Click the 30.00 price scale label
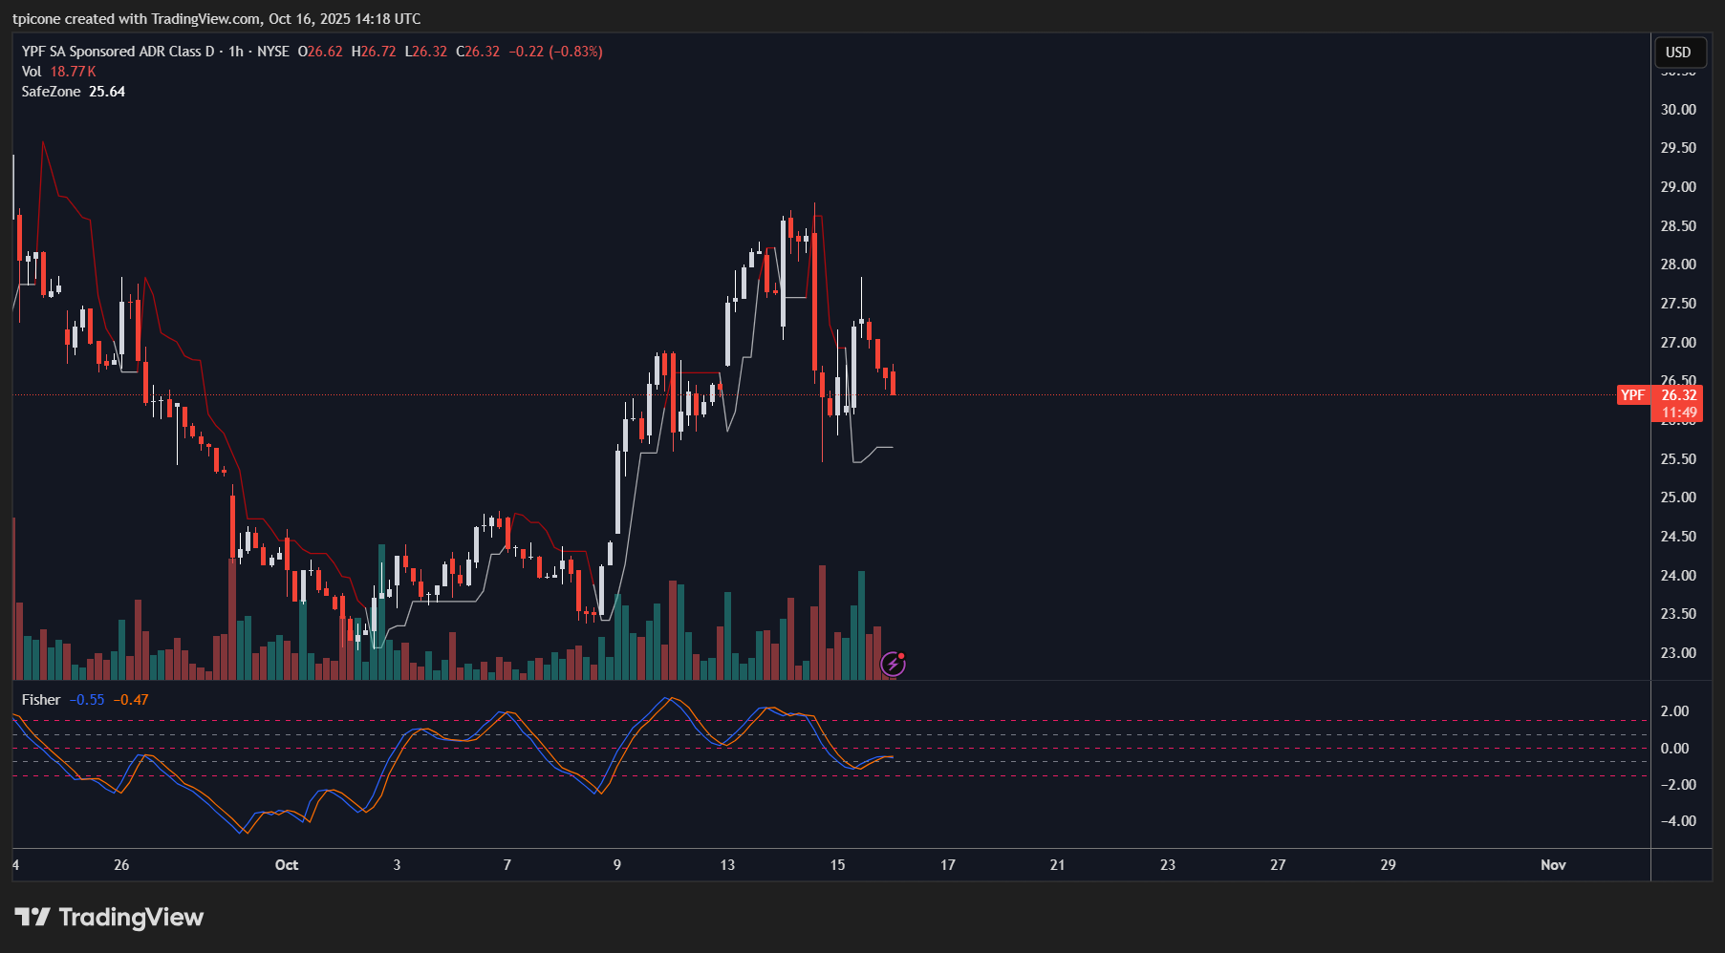This screenshot has width=1725, height=953. pyautogui.click(x=1678, y=110)
